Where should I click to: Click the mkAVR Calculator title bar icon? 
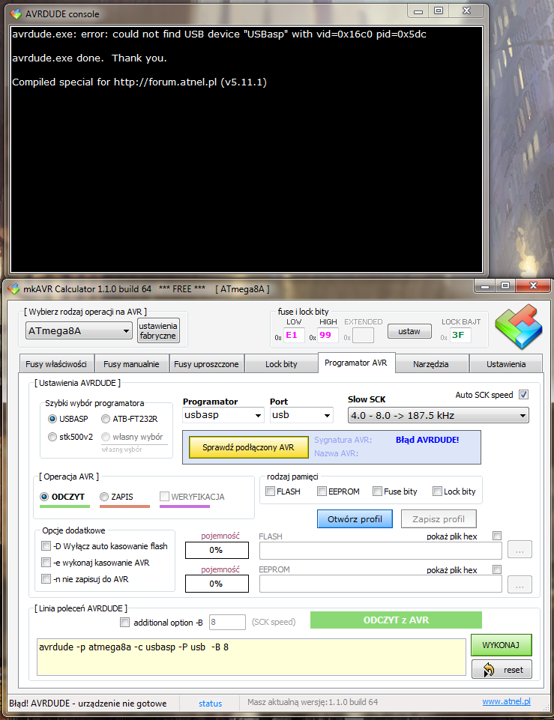(x=13, y=289)
